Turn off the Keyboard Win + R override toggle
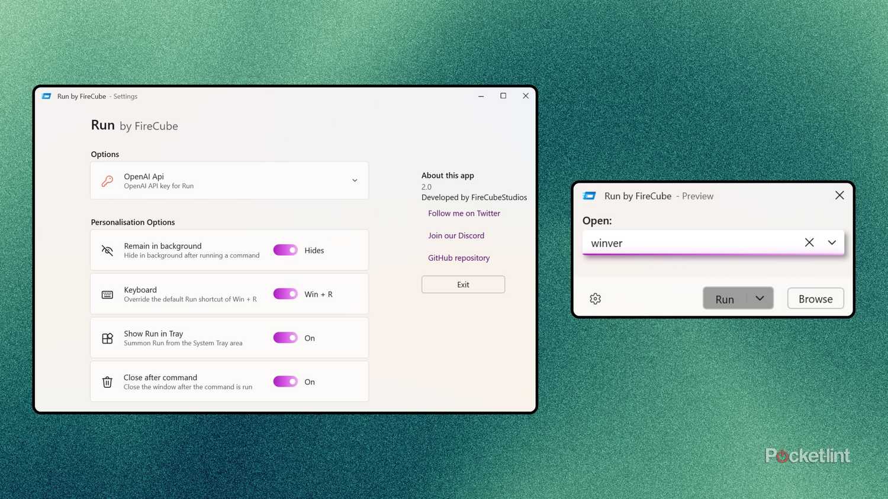 [285, 294]
